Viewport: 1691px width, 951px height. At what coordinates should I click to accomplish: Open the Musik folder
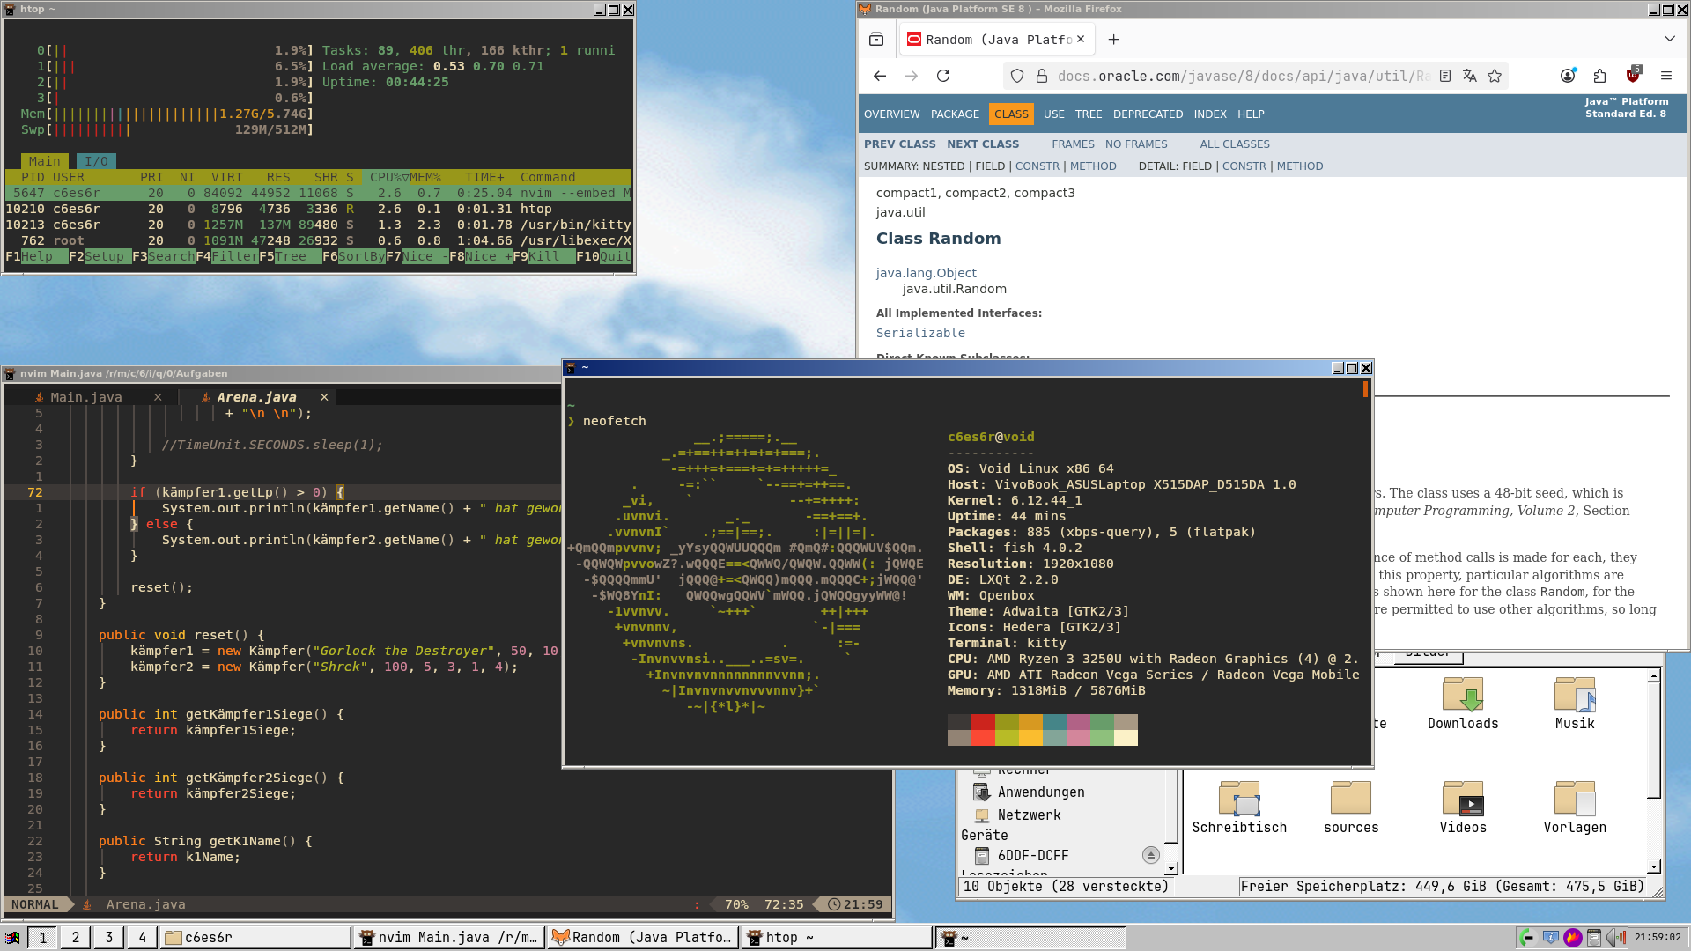click(x=1574, y=704)
